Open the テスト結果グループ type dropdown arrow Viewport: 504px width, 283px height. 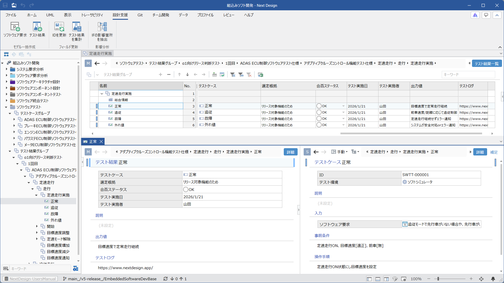pyautogui.click(x=98, y=75)
